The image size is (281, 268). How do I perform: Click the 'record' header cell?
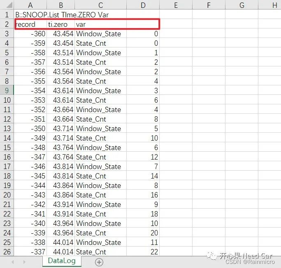tap(30, 24)
